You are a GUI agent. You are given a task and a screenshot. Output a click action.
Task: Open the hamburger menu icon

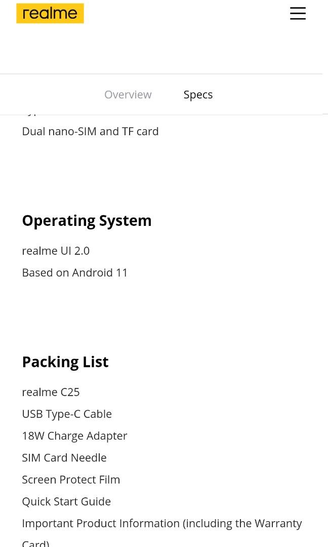298,13
